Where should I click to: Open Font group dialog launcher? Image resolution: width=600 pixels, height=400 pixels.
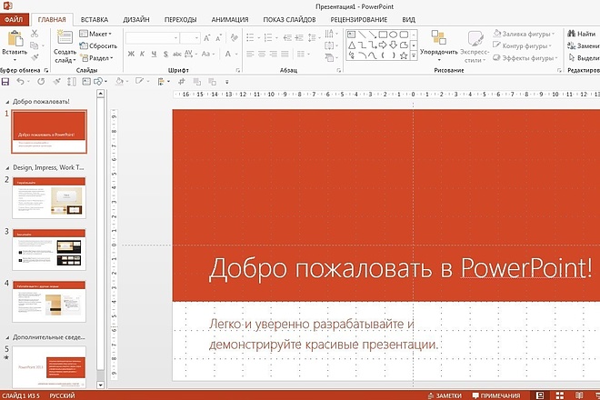click(x=238, y=70)
